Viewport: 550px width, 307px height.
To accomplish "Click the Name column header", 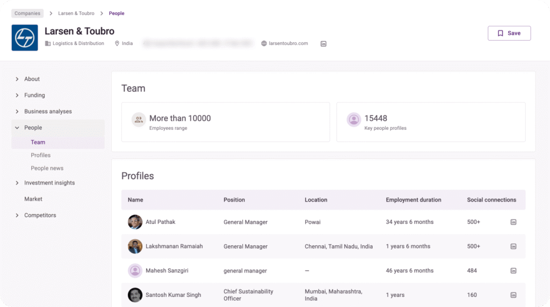I will click(135, 200).
